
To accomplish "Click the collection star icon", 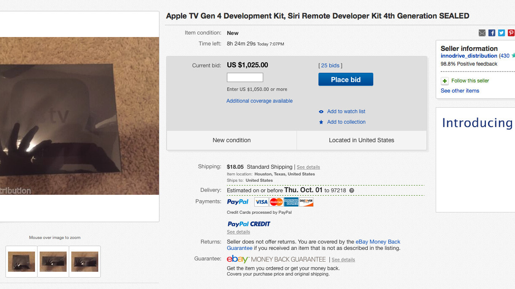I will pyautogui.click(x=321, y=122).
